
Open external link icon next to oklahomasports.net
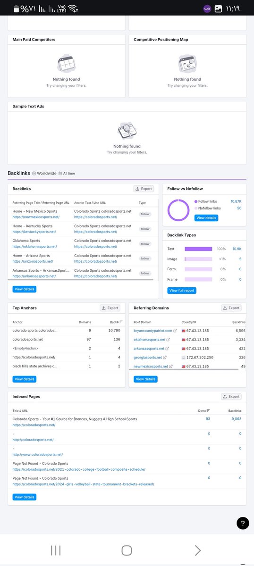169,340
